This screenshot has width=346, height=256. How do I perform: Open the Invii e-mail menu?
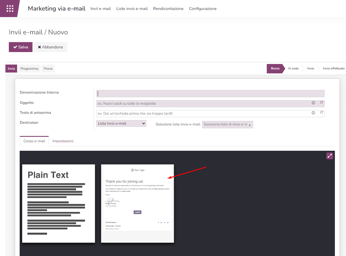(x=101, y=9)
